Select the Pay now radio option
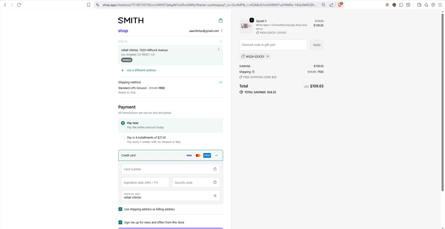The width and height of the screenshot is (445, 229). [x=123, y=123]
